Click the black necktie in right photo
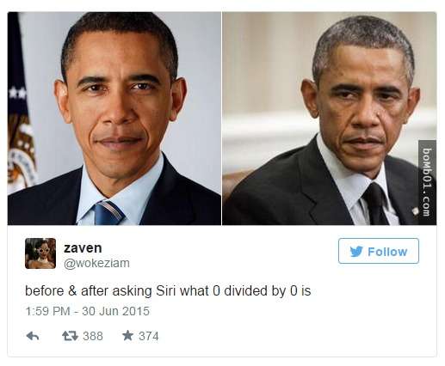The height and width of the screenshot is (366, 445). pos(376,204)
